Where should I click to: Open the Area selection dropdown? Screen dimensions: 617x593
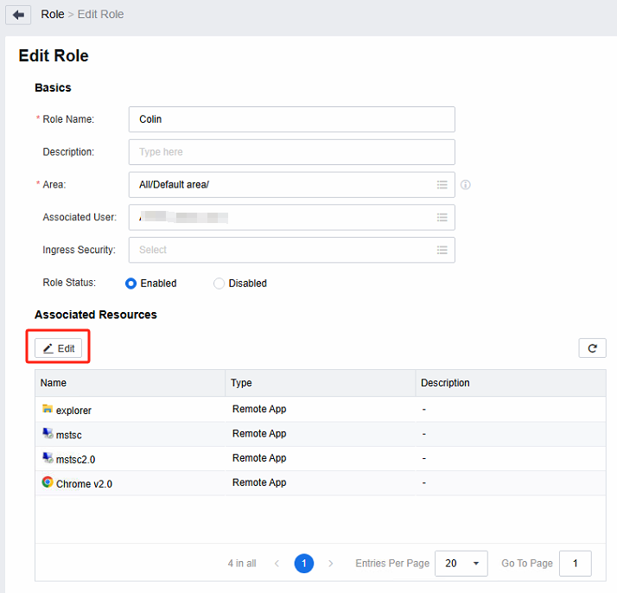coord(291,185)
